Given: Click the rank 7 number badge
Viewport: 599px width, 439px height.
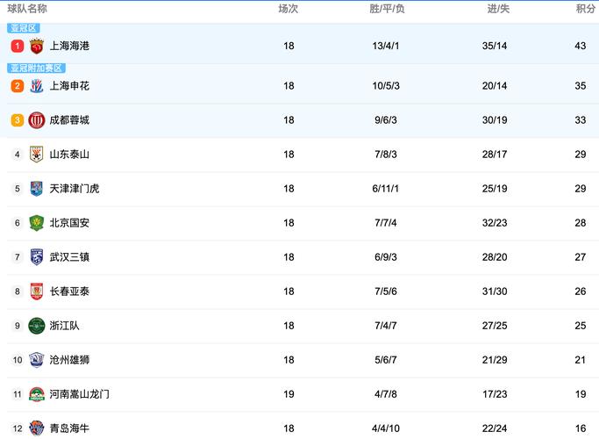Looking at the screenshot, I should [18, 257].
